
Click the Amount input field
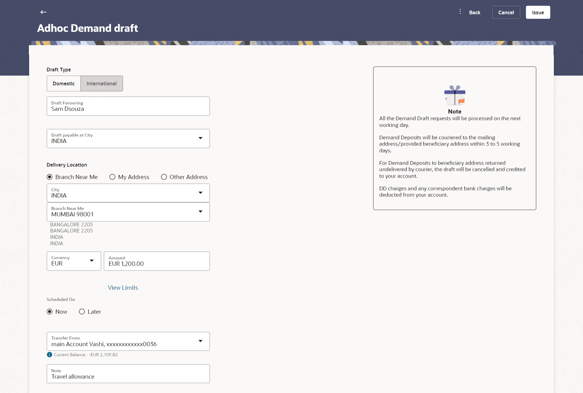point(157,261)
